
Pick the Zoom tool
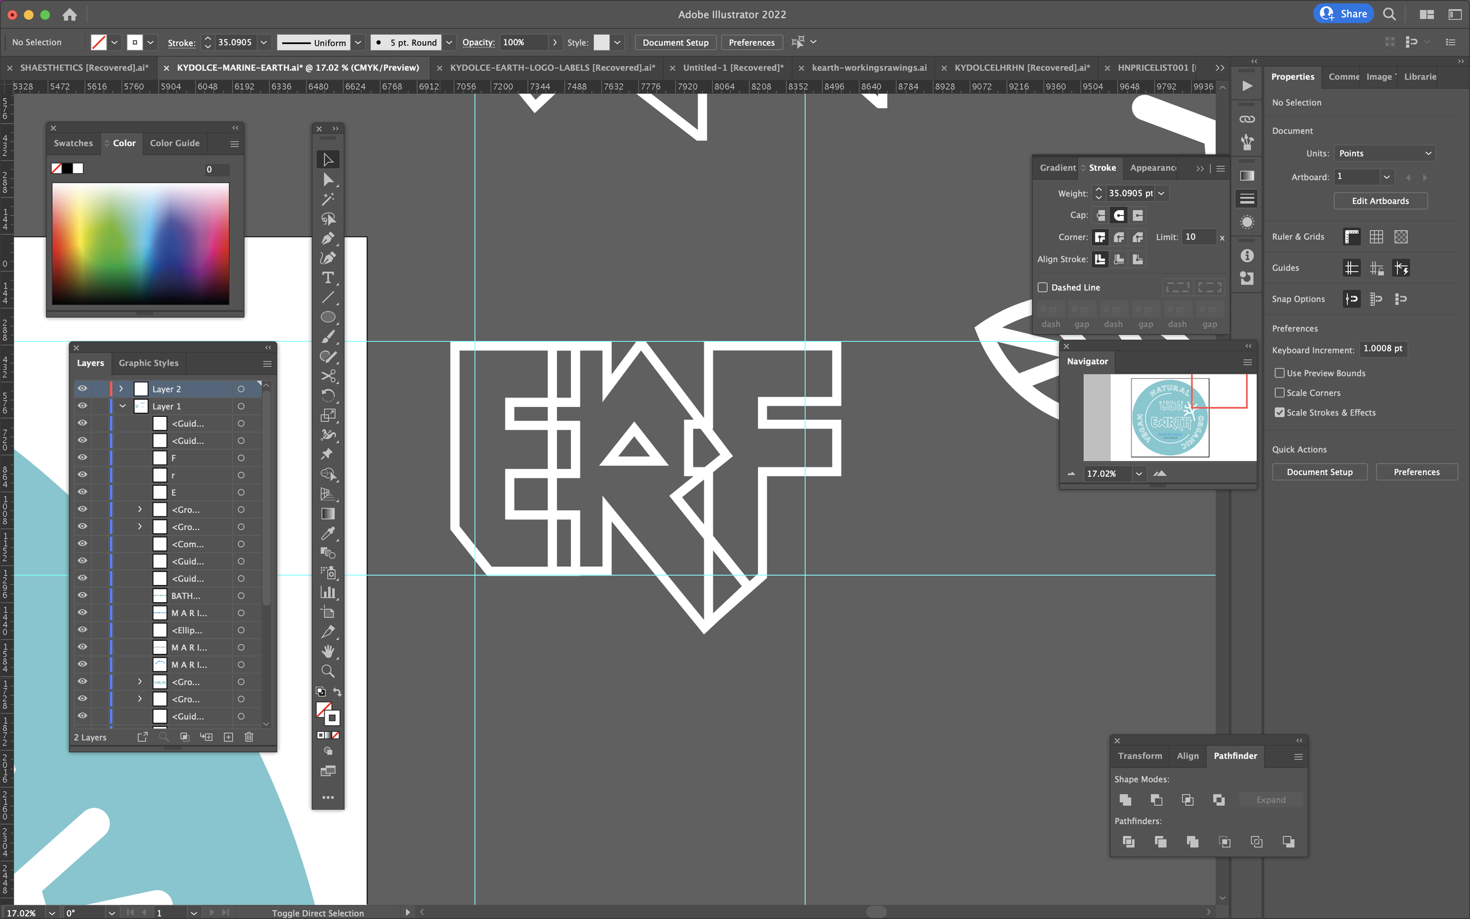[x=328, y=671]
